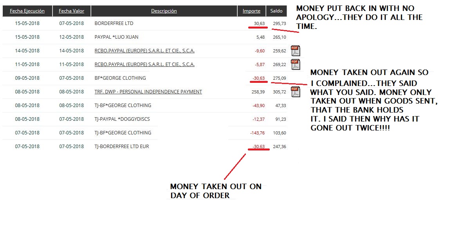Open PDF receipt for the -5,87 PayPal transaction

coord(295,64)
